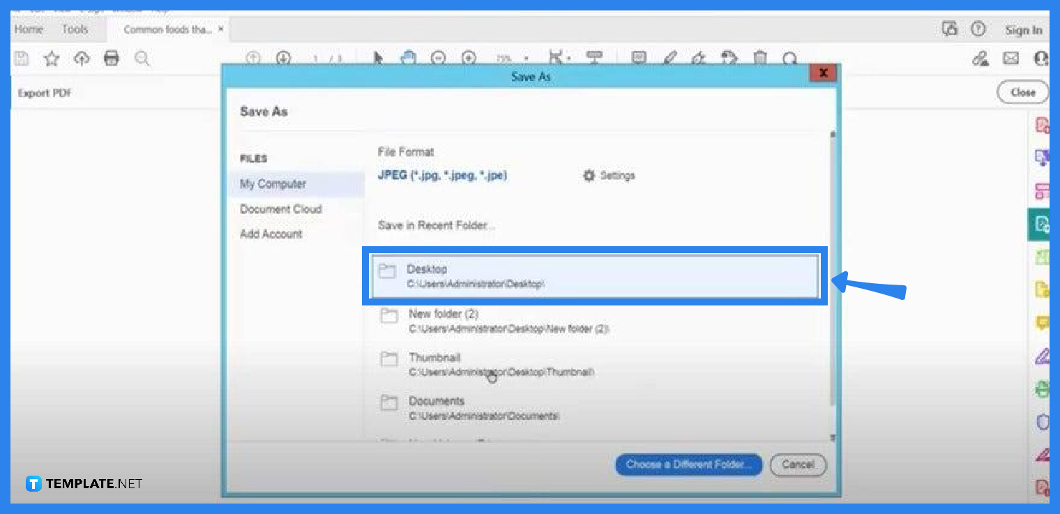Open the JPEG file format dropdown
Viewport: 1060px width, 514px height.
pyautogui.click(x=442, y=176)
